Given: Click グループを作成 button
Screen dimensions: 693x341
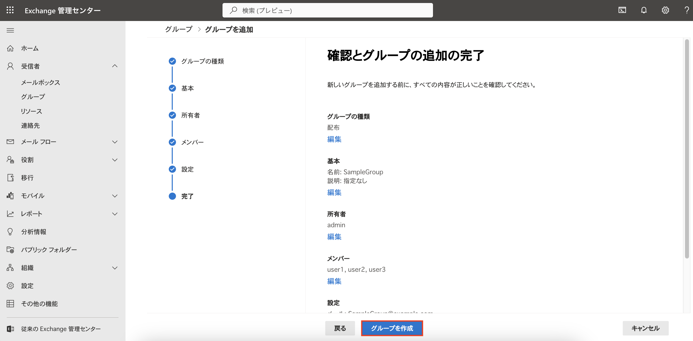Looking at the screenshot, I should coord(392,328).
